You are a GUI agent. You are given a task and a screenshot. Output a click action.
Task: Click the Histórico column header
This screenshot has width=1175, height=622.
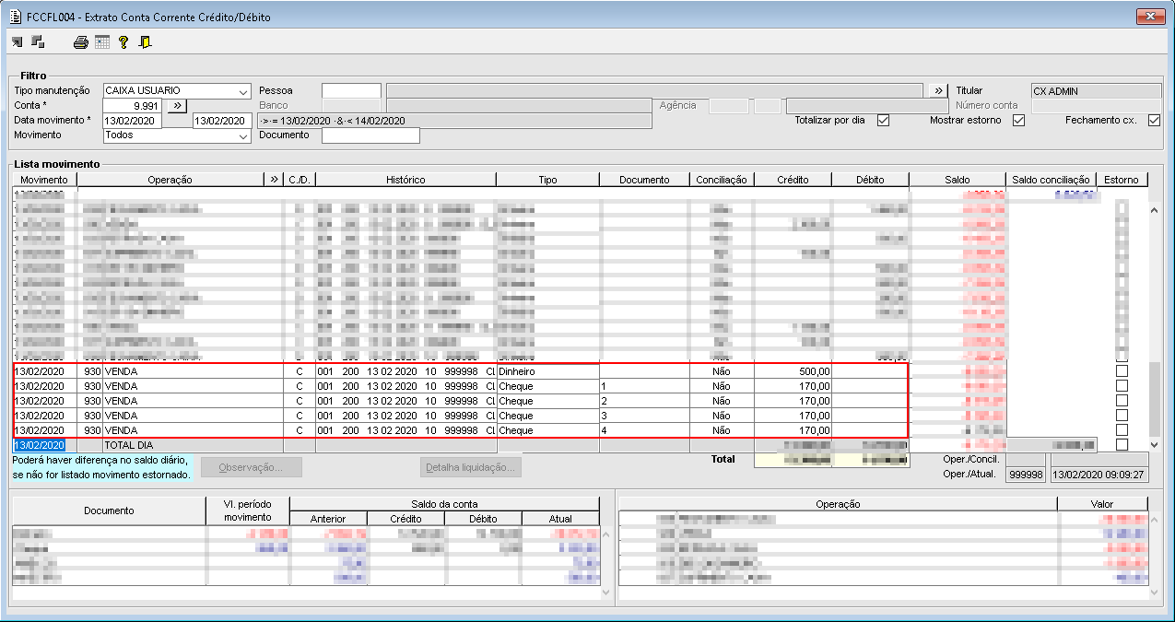tap(405, 180)
